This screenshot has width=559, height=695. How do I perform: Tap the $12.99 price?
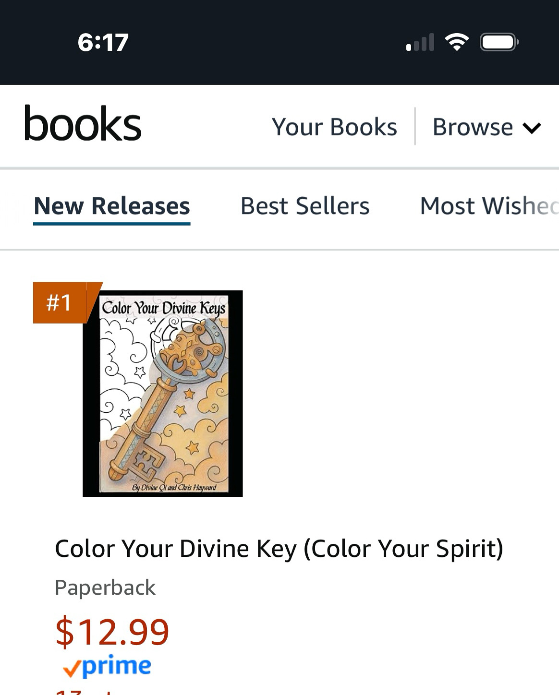(112, 632)
